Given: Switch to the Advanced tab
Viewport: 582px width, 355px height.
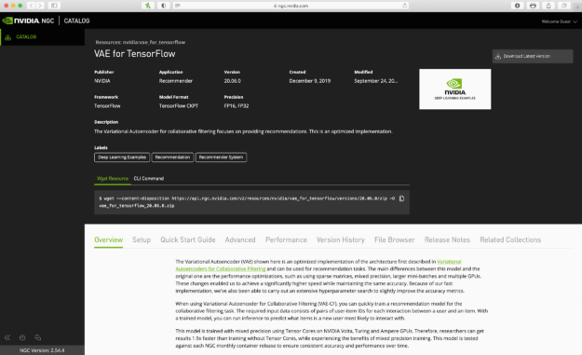Looking at the screenshot, I should tap(240, 239).
